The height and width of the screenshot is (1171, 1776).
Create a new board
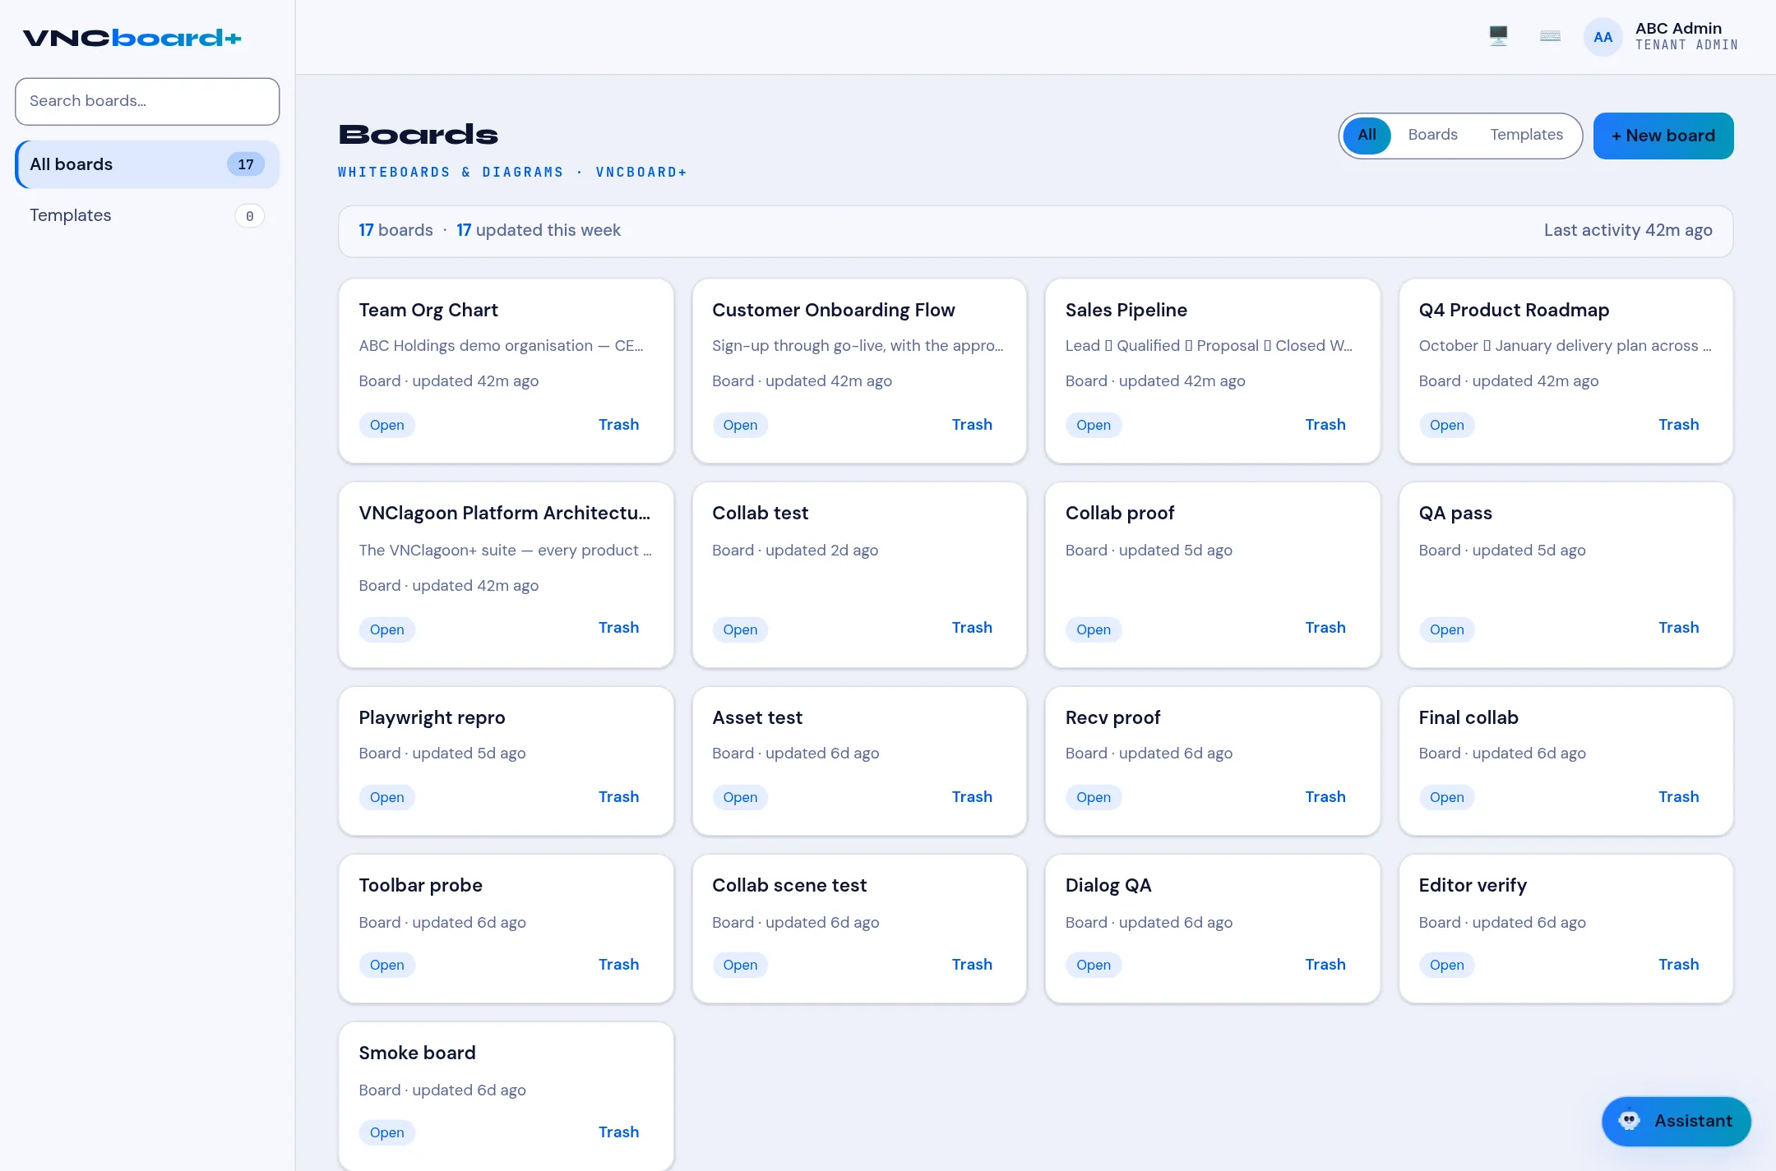pos(1663,136)
